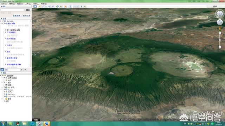Uncheck the Ocean layer checkbox

4,90
